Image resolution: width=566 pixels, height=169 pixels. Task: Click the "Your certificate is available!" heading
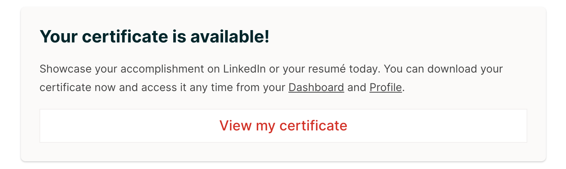(x=154, y=37)
